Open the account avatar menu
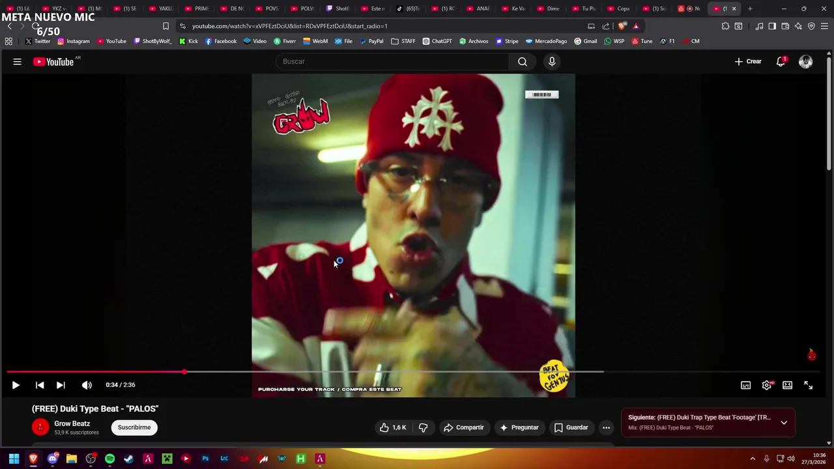834x469 pixels. (806, 61)
